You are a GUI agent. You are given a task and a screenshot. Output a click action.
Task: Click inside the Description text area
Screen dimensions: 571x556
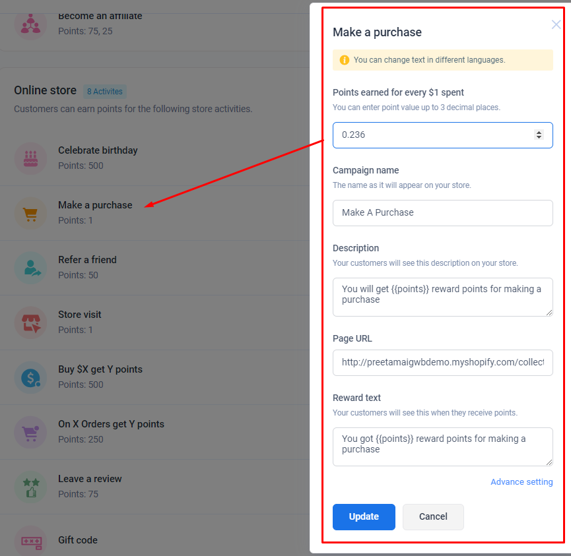pyautogui.click(x=442, y=297)
